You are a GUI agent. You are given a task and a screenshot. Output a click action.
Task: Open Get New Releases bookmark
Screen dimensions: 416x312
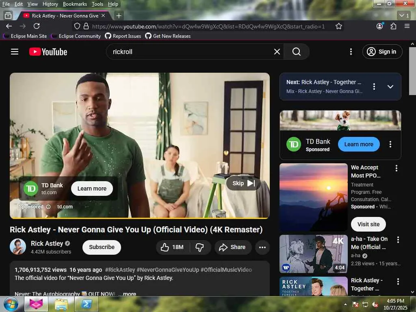[168, 36]
